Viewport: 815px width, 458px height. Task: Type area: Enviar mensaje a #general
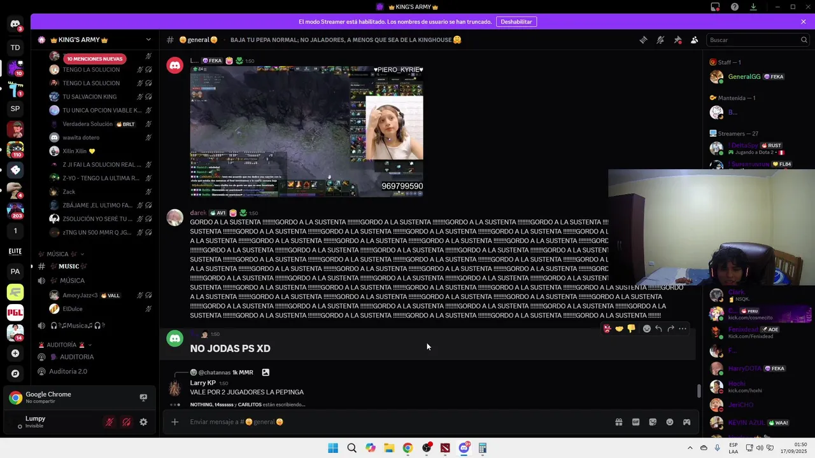(x=395, y=422)
